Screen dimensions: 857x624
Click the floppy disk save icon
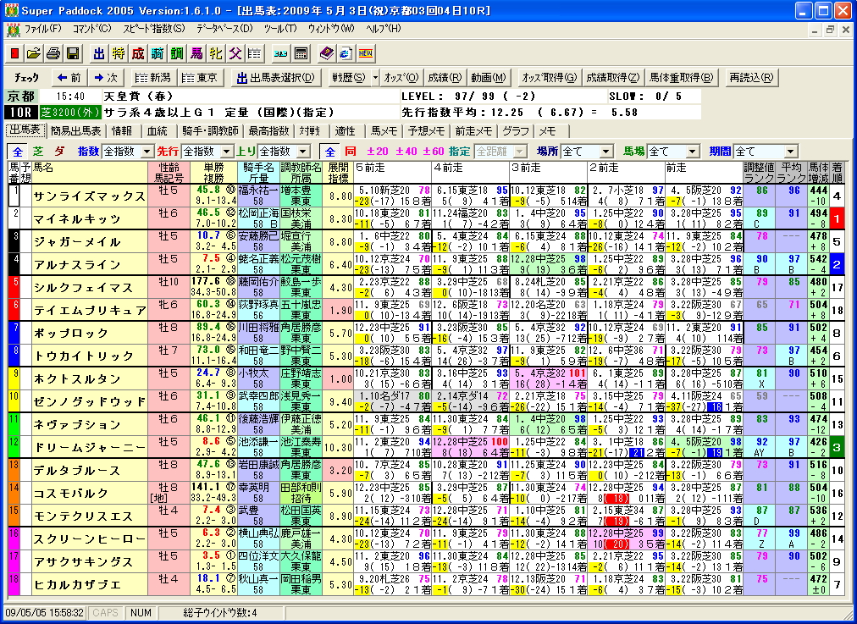[x=73, y=53]
